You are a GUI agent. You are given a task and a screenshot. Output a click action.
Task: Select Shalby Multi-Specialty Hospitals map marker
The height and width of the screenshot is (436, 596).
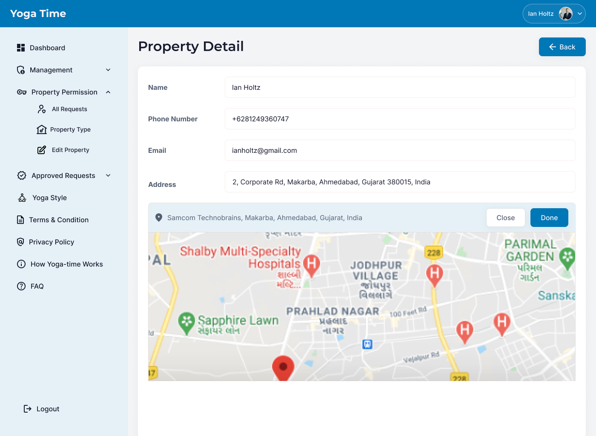pos(311,266)
